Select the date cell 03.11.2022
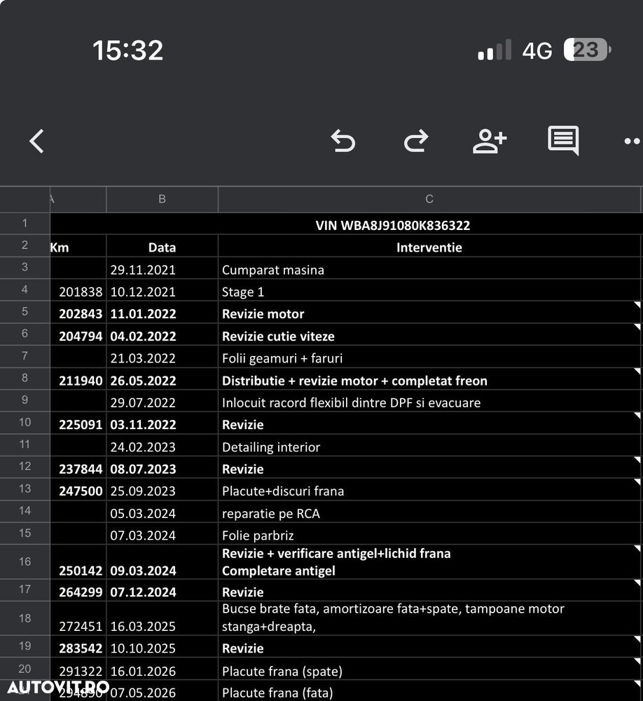 click(x=163, y=423)
